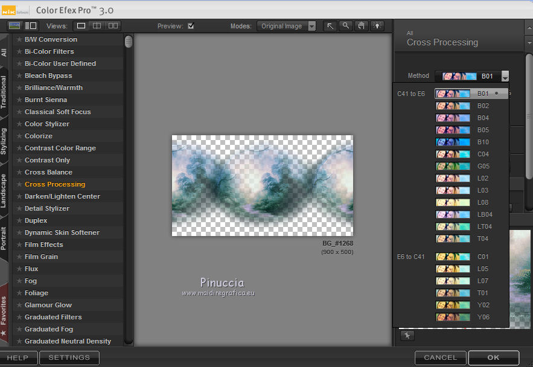Viewport: 533px width, 367px height.
Task: Open the Method dropdown arrow next to B01
Action: 505,76
